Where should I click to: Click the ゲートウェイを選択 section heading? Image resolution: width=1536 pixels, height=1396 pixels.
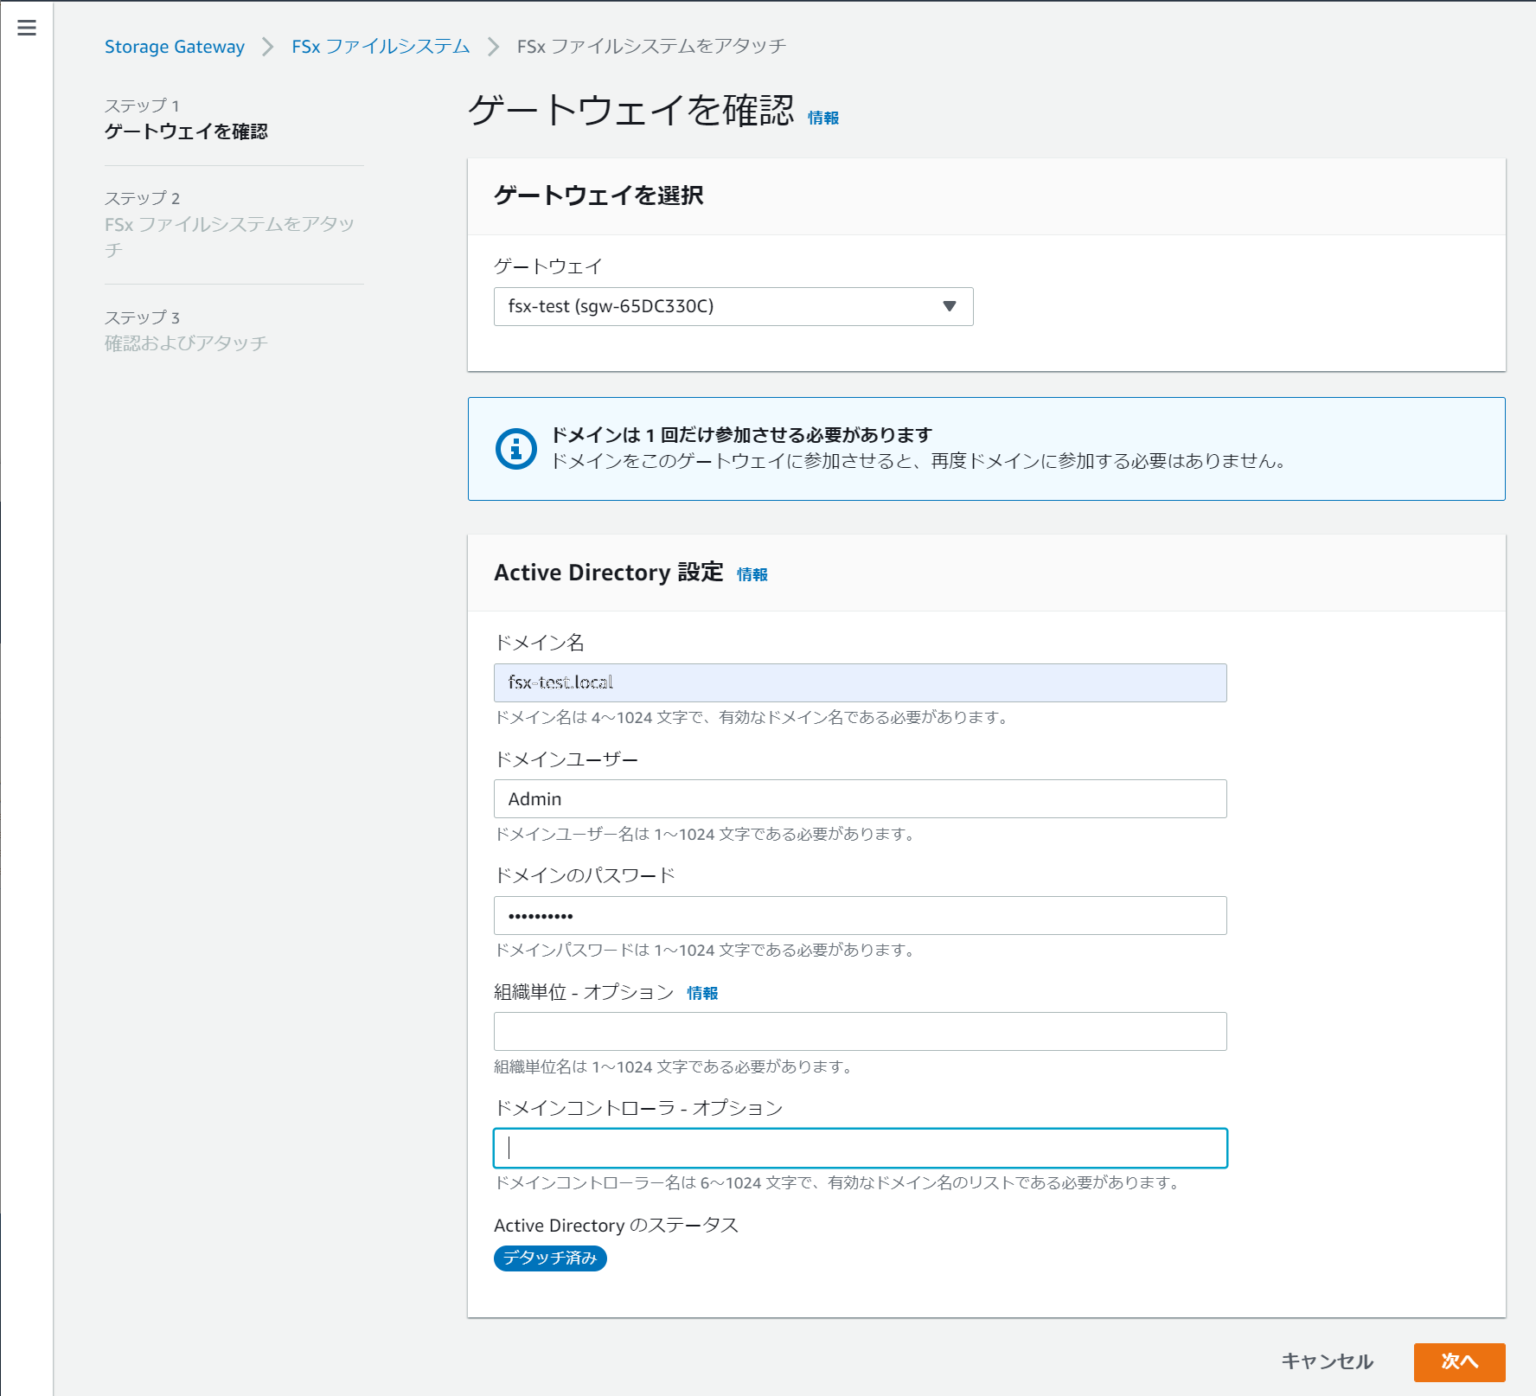[x=598, y=195]
